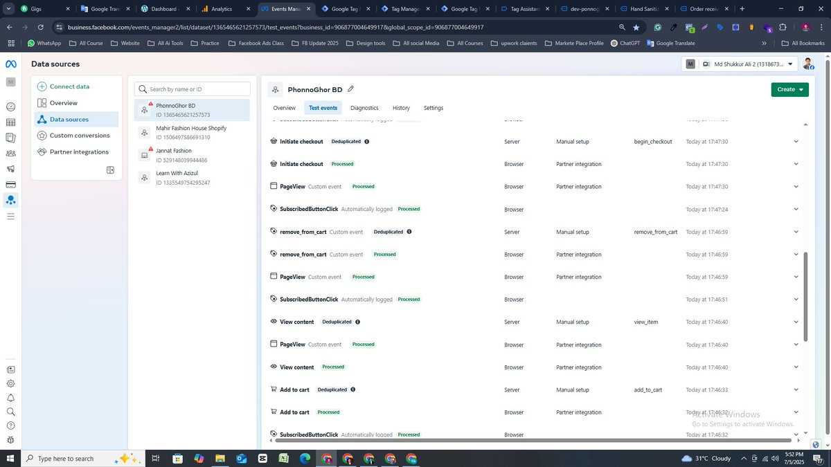Select the Jannat Fashion data source
The image size is (831, 467).
pyautogui.click(x=192, y=155)
